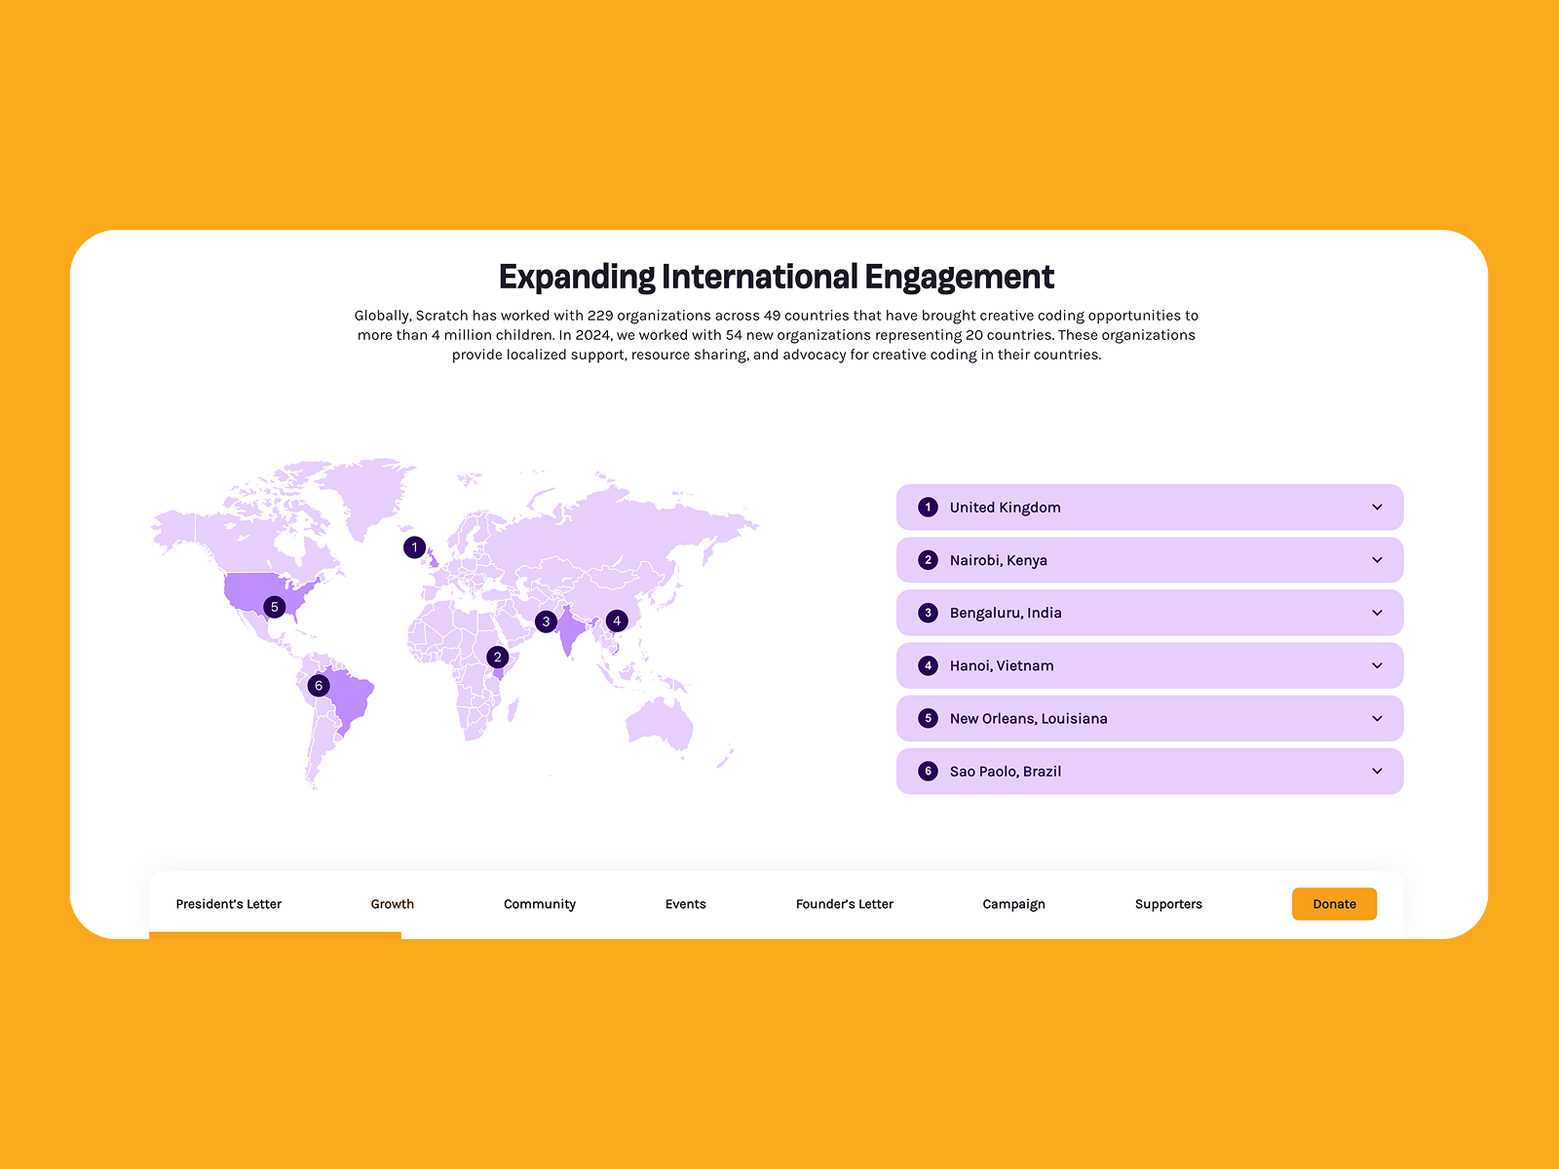View the Supporters tab
The width and height of the screenshot is (1559, 1169).
pyautogui.click(x=1169, y=904)
